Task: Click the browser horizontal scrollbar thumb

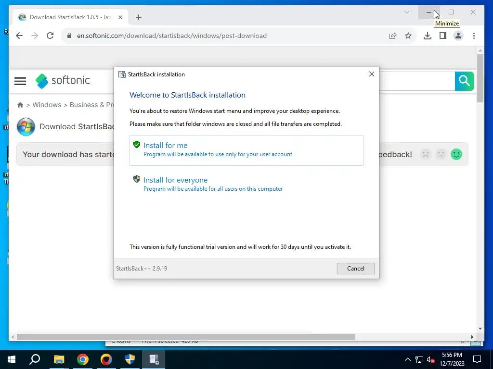Action: pyautogui.click(x=186, y=337)
